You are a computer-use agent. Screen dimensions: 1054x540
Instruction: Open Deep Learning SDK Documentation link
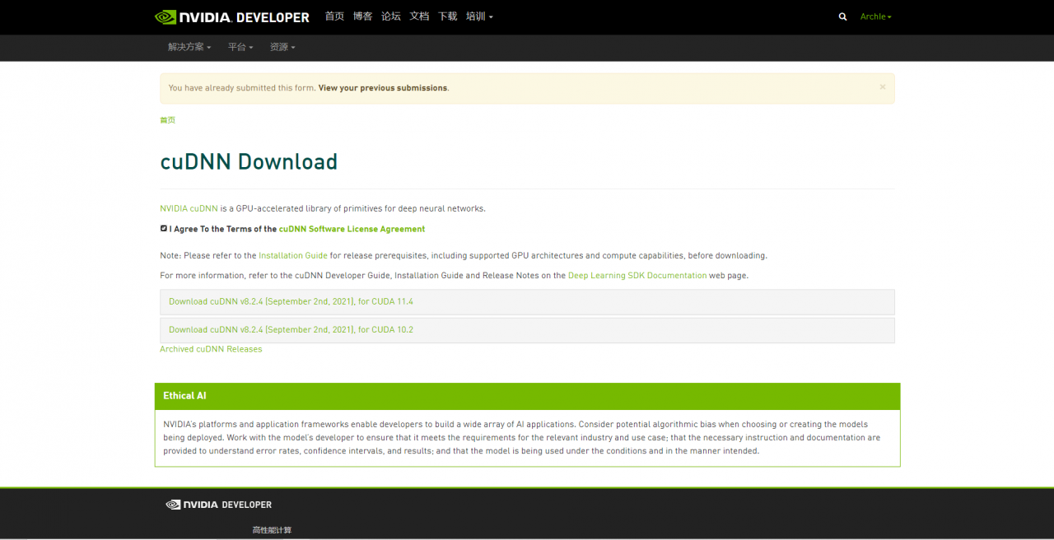[637, 276]
